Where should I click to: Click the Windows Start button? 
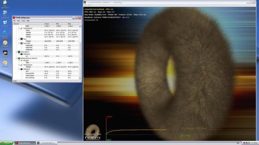click(x=6, y=143)
